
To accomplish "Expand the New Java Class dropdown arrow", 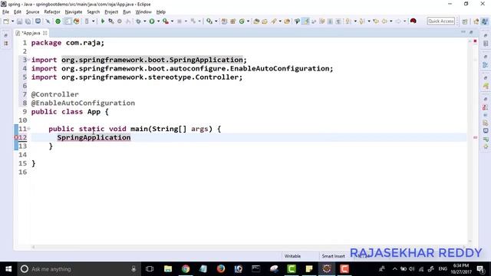I will click(249, 21).
